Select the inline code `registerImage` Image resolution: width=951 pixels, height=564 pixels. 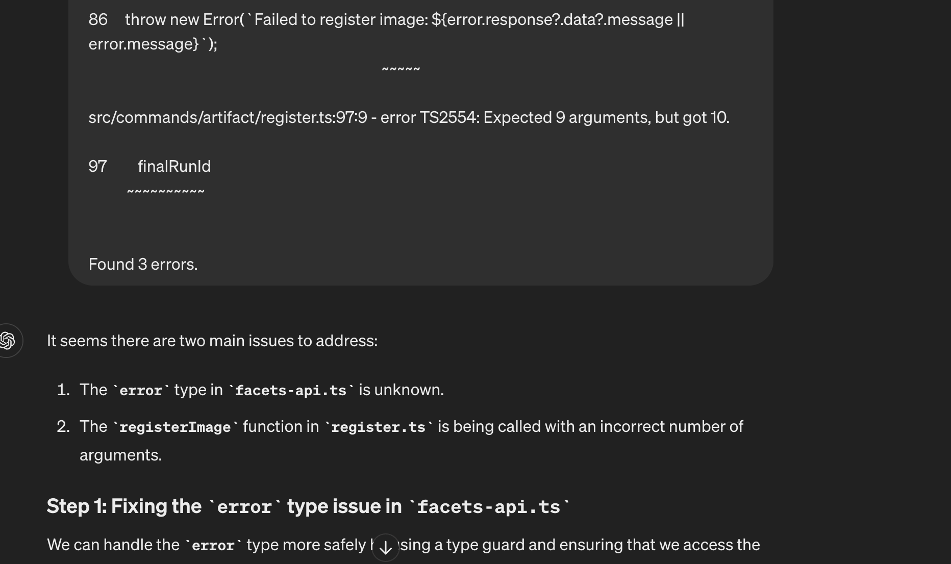(x=174, y=426)
